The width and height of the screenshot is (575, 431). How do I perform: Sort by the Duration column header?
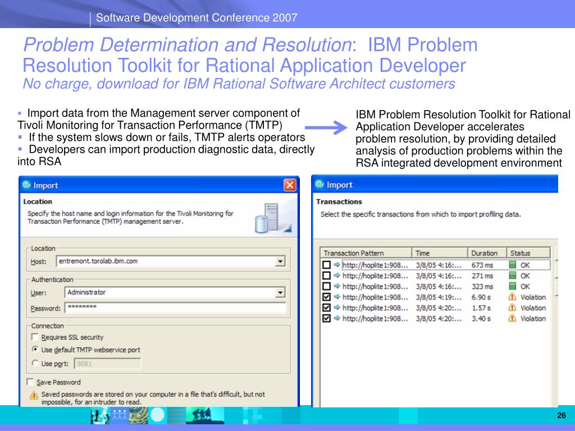[x=487, y=253]
